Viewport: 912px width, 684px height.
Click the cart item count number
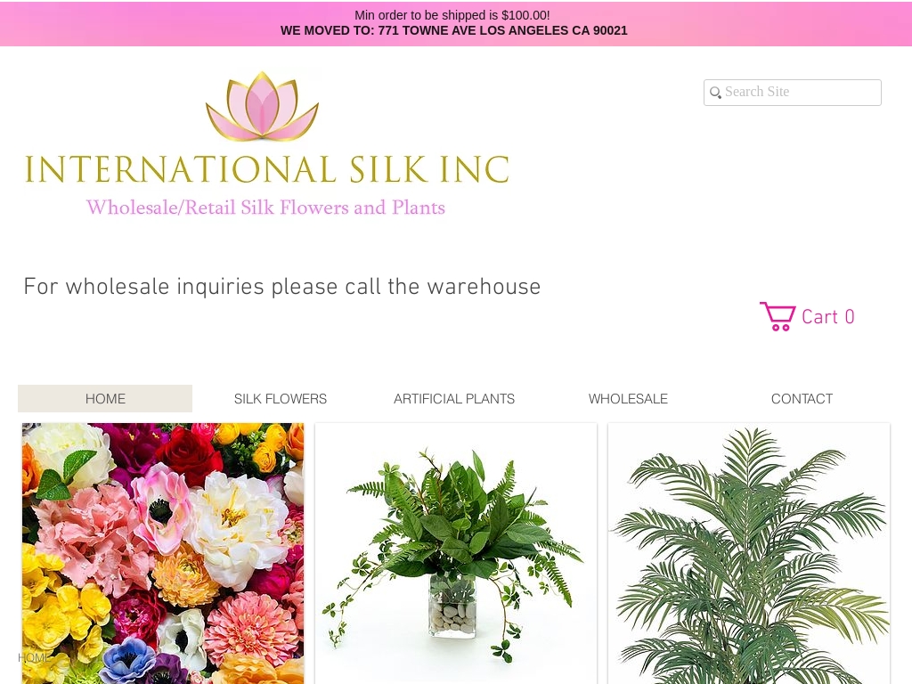coord(850,317)
